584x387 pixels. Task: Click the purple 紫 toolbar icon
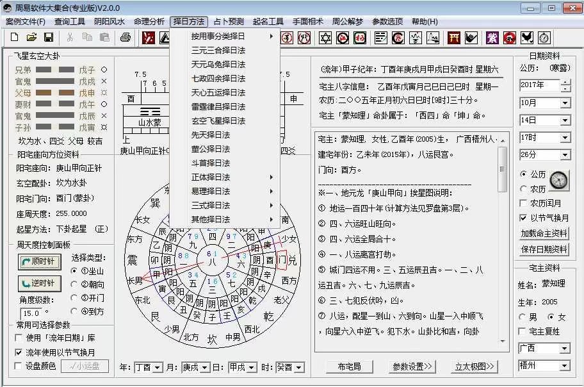coord(492,38)
